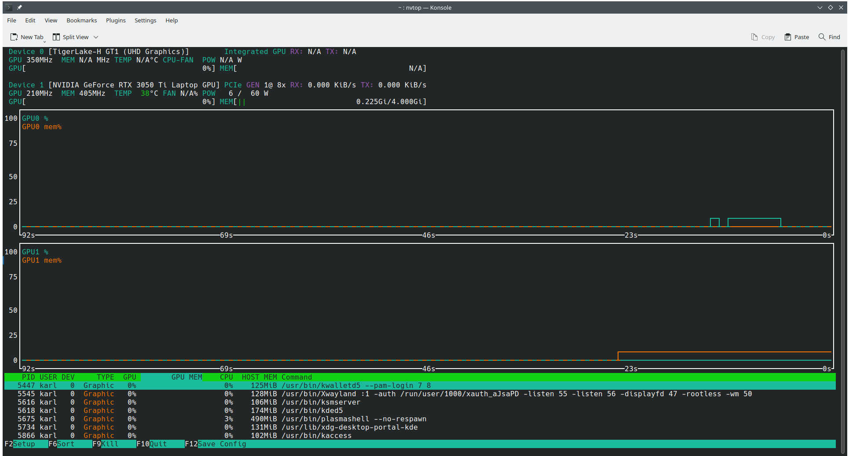Click the New Tab icon

pyautogui.click(x=14, y=37)
